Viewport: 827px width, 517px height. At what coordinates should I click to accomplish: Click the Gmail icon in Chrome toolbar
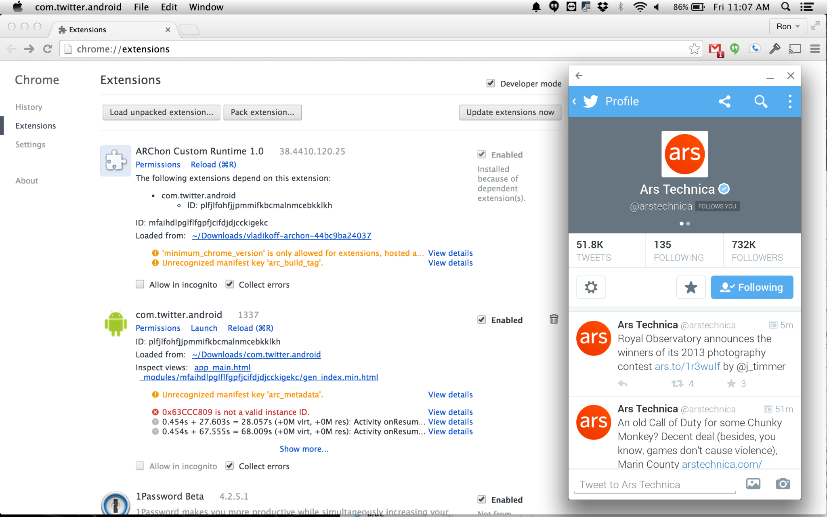(715, 49)
